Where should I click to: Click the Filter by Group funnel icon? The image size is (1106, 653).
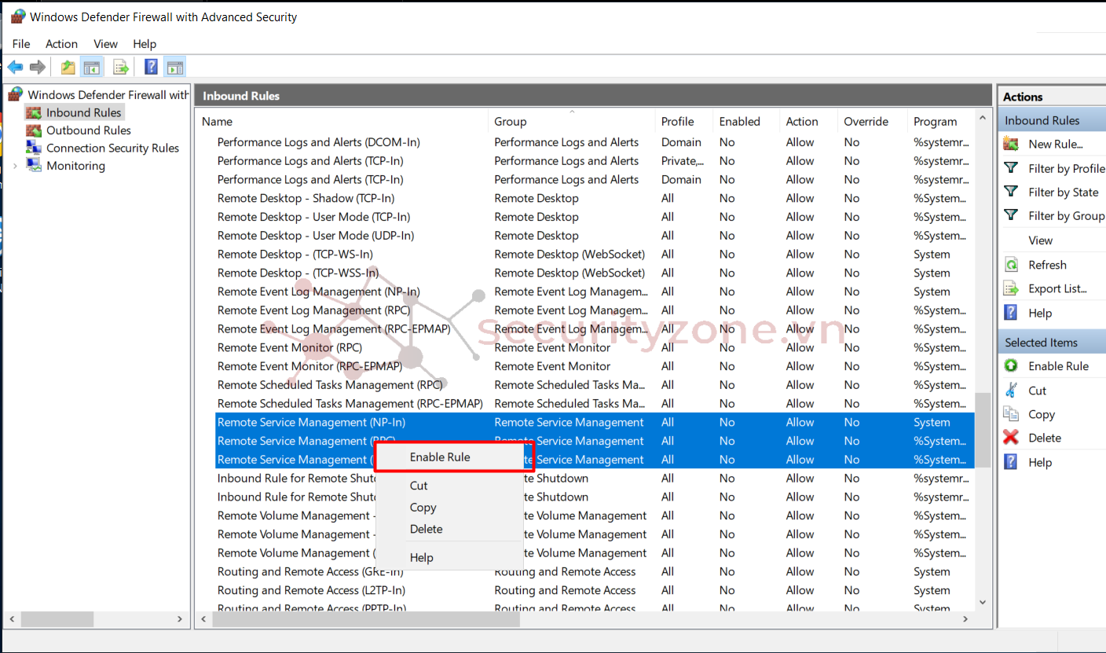click(1012, 215)
